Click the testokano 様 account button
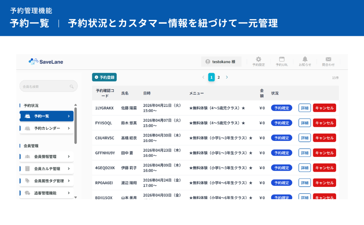The image size is (364, 225). pos(221,62)
